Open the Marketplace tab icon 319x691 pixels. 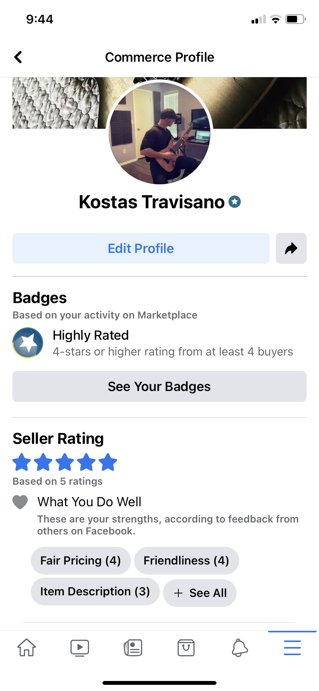(x=186, y=647)
